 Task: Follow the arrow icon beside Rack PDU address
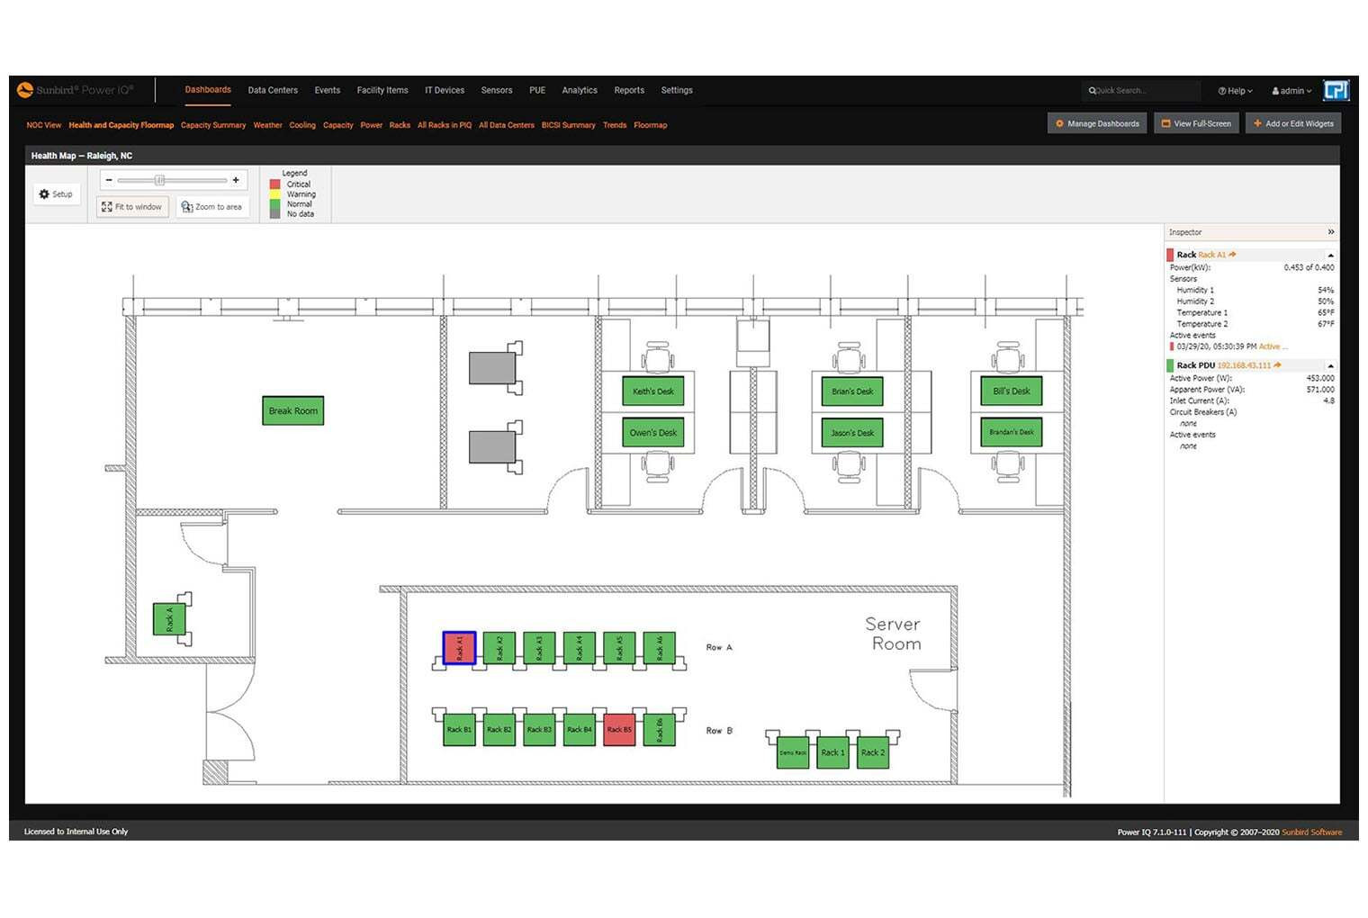(x=1278, y=365)
